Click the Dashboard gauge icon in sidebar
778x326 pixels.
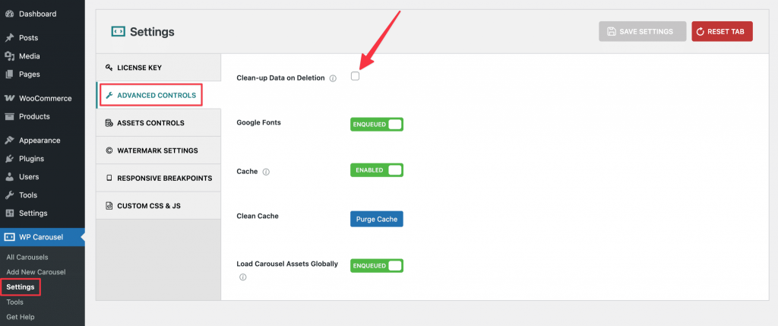tap(9, 14)
